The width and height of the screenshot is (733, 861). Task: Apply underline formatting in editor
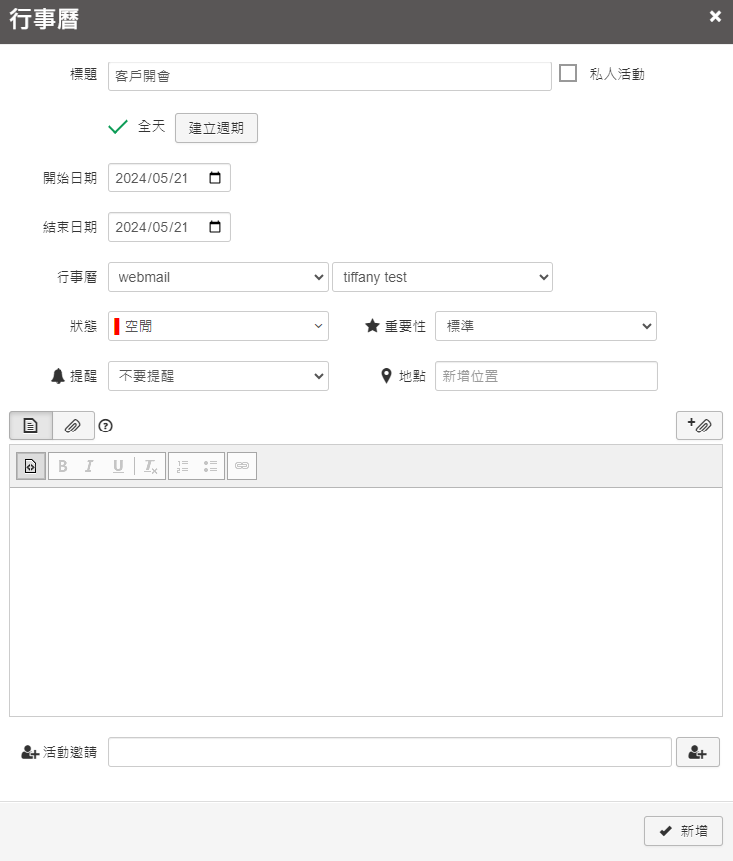pos(118,466)
